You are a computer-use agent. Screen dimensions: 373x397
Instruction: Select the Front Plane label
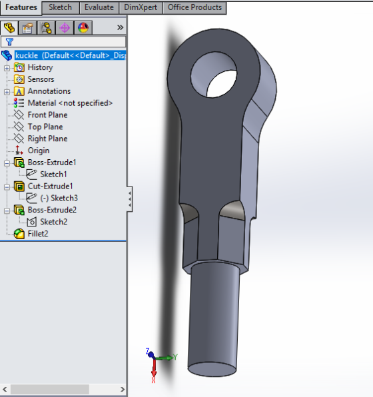[47, 115]
